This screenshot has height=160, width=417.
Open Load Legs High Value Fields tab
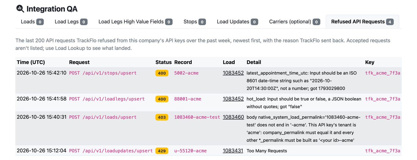(x=135, y=22)
